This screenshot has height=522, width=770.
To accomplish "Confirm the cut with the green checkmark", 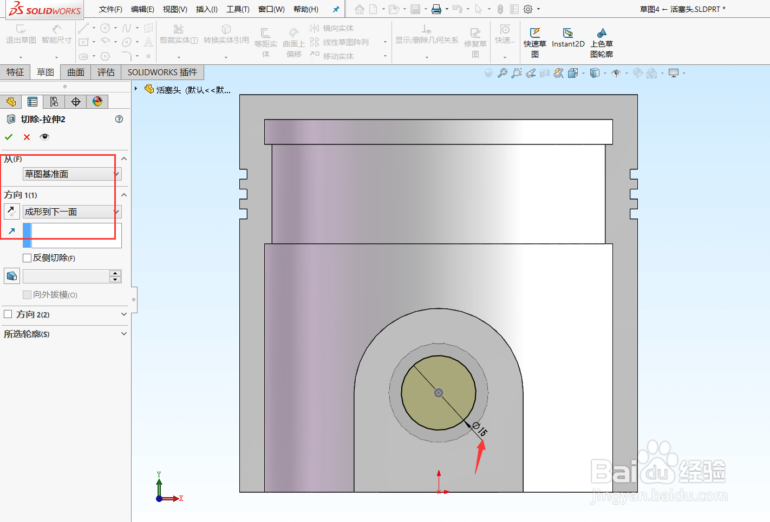I will tap(8, 136).
